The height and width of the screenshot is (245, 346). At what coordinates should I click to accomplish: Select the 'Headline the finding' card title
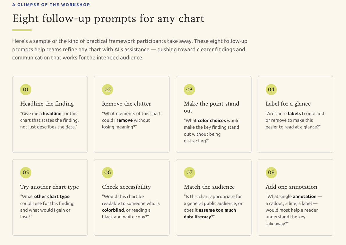click(47, 104)
